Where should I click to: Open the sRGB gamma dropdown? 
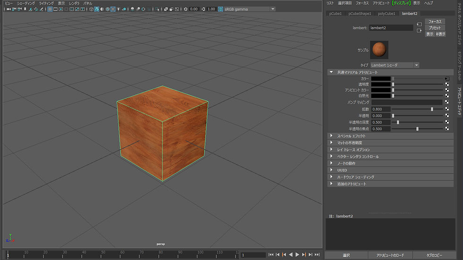249,9
